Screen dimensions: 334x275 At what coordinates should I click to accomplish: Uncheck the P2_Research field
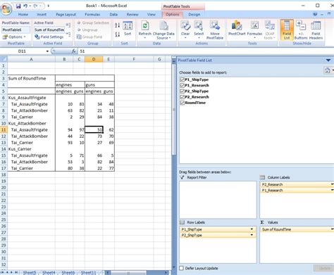click(x=182, y=97)
